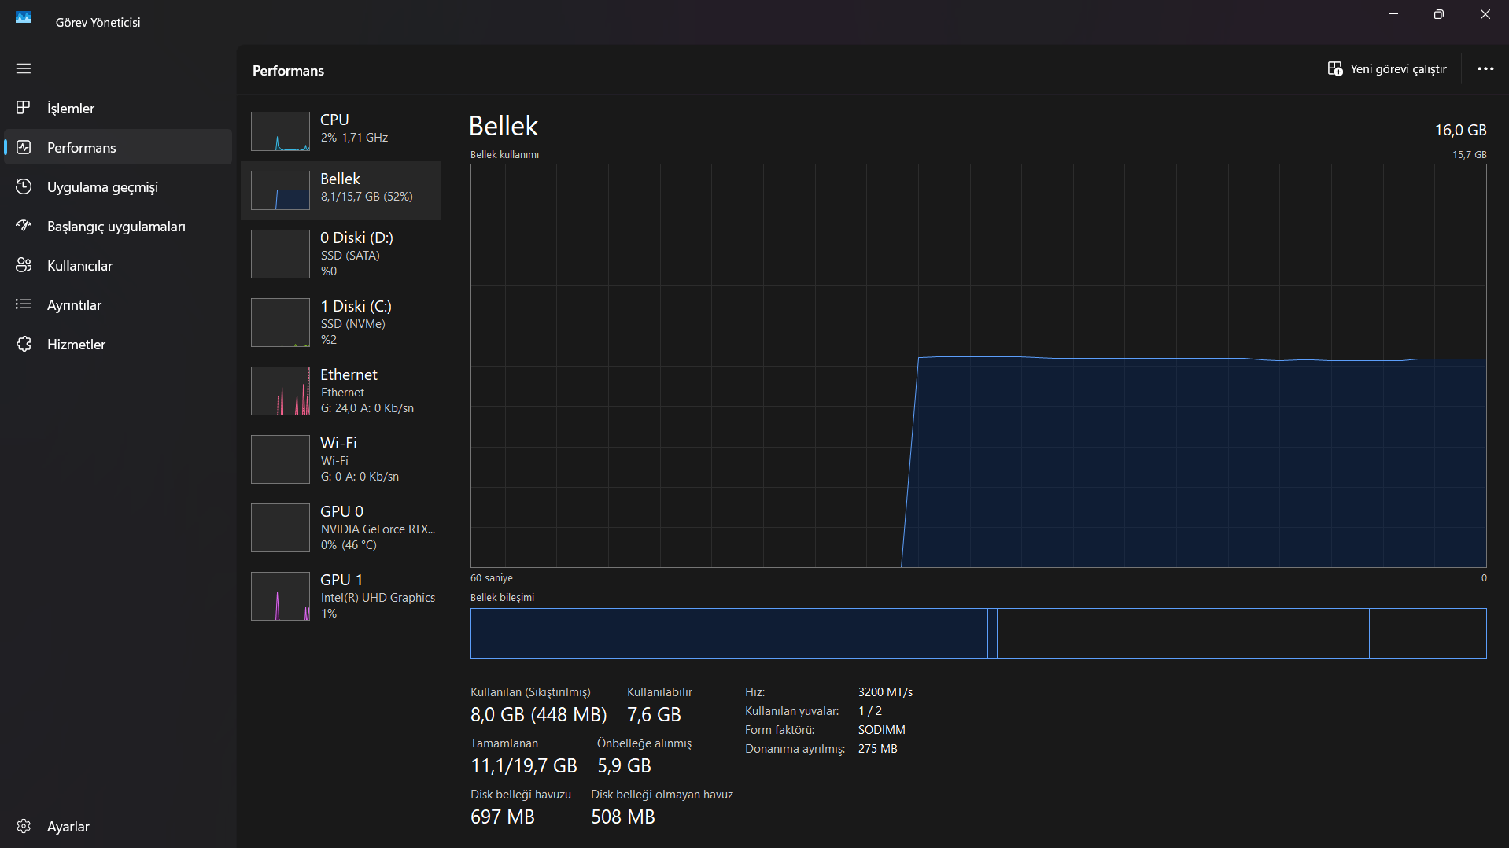Screen dimensions: 1509x848
Task: Click the İşlemler grid icon
Action: pos(24,108)
